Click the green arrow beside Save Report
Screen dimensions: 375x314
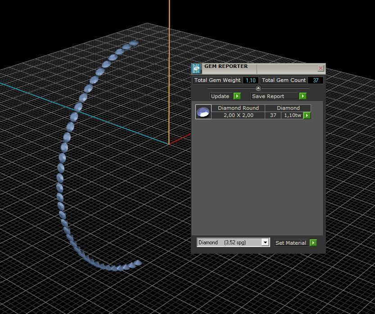pyautogui.click(x=303, y=96)
